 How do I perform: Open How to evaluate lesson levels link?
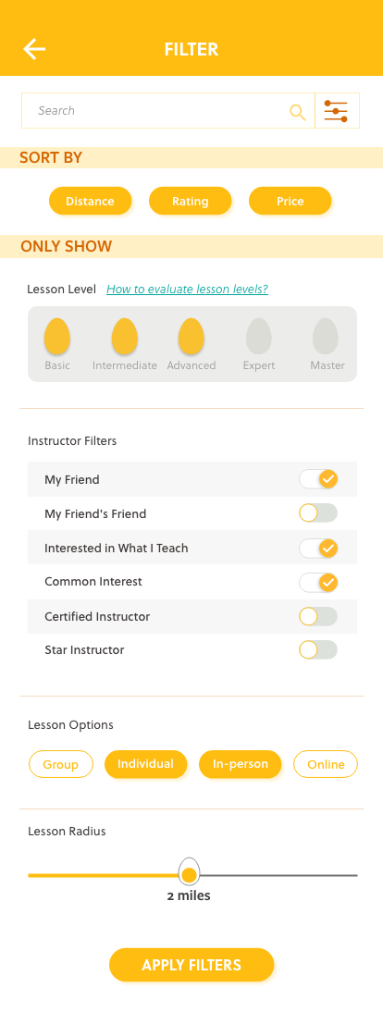187,290
